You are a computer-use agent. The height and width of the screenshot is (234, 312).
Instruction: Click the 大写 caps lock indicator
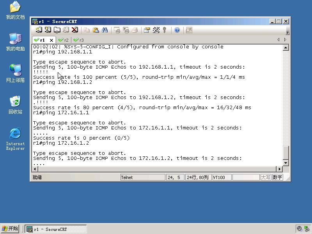[266, 177]
